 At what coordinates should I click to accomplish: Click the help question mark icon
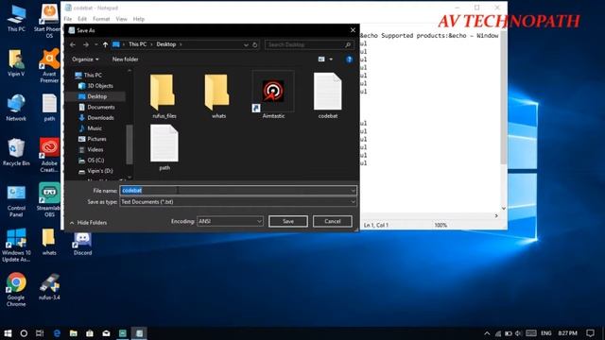pyautogui.click(x=349, y=59)
